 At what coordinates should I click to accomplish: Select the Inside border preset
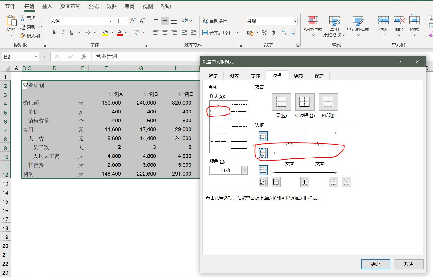coord(328,102)
